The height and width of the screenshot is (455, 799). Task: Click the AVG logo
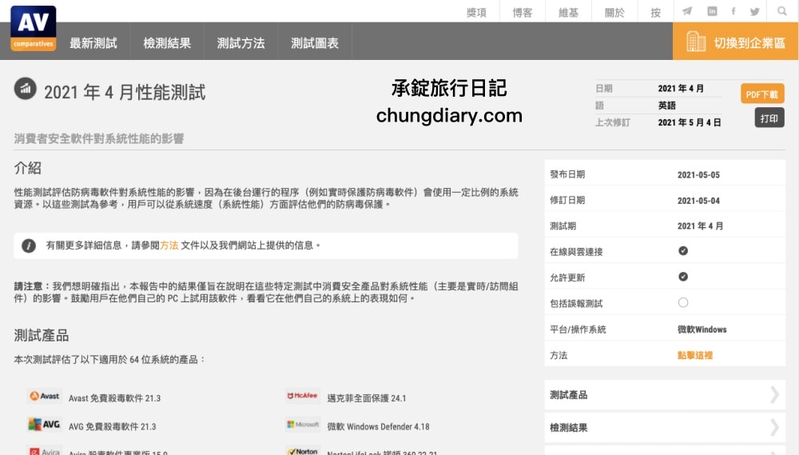[45, 425]
